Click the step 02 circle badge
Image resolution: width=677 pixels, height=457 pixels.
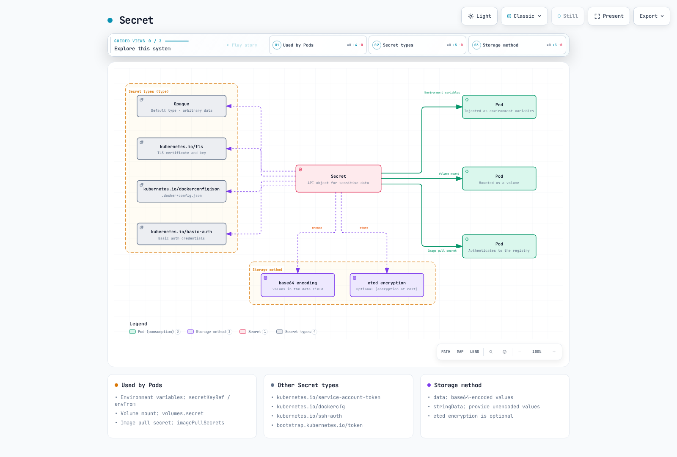coord(377,45)
